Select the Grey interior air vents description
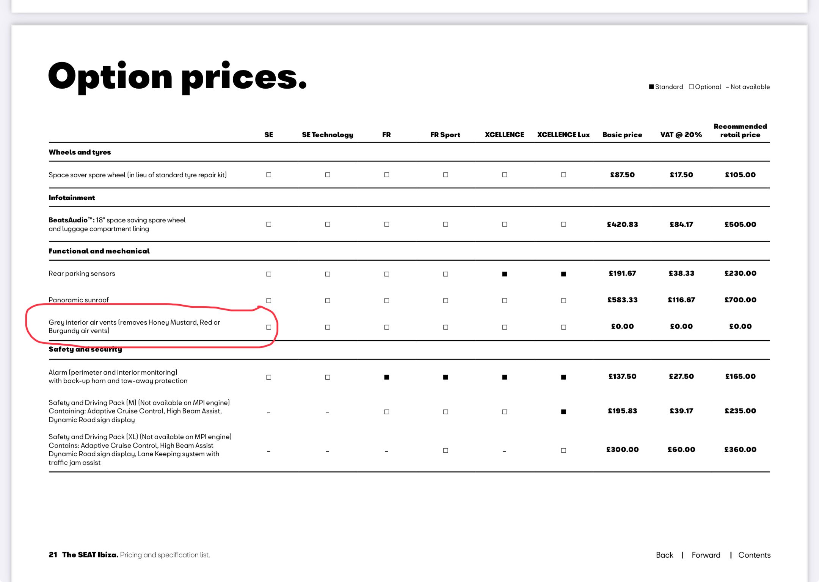Viewport: 819px width, 582px height. [x=134, y=326]
